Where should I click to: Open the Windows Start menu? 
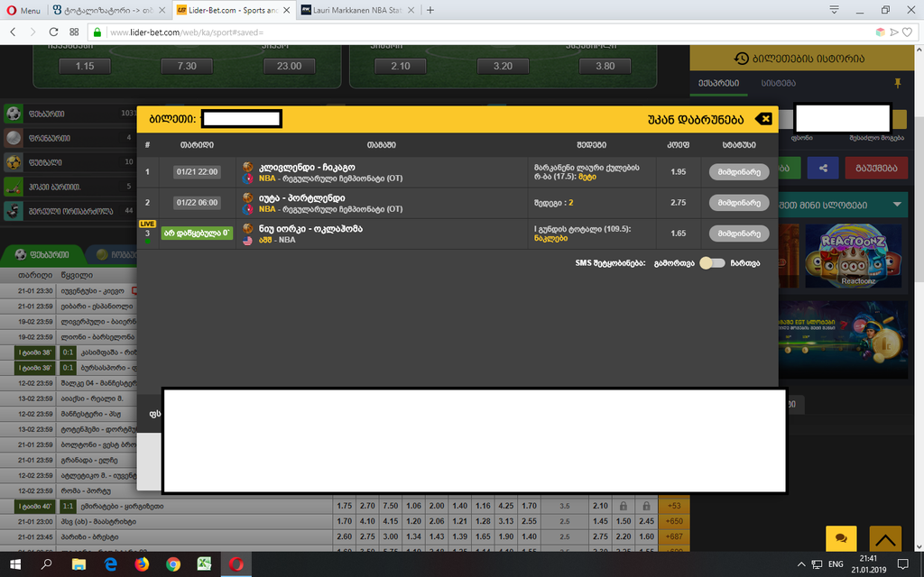pos(15,564)
